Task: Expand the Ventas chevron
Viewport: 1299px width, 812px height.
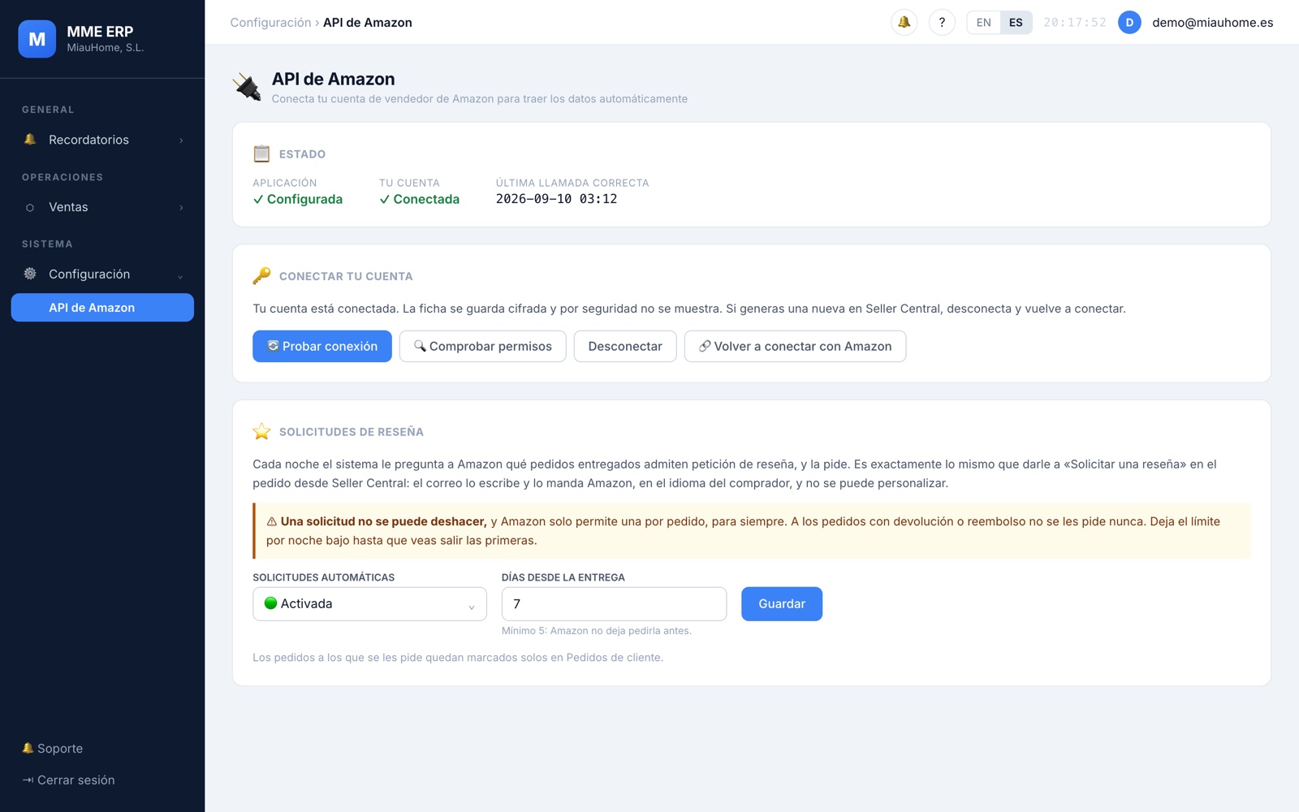Action: [181, 208]
